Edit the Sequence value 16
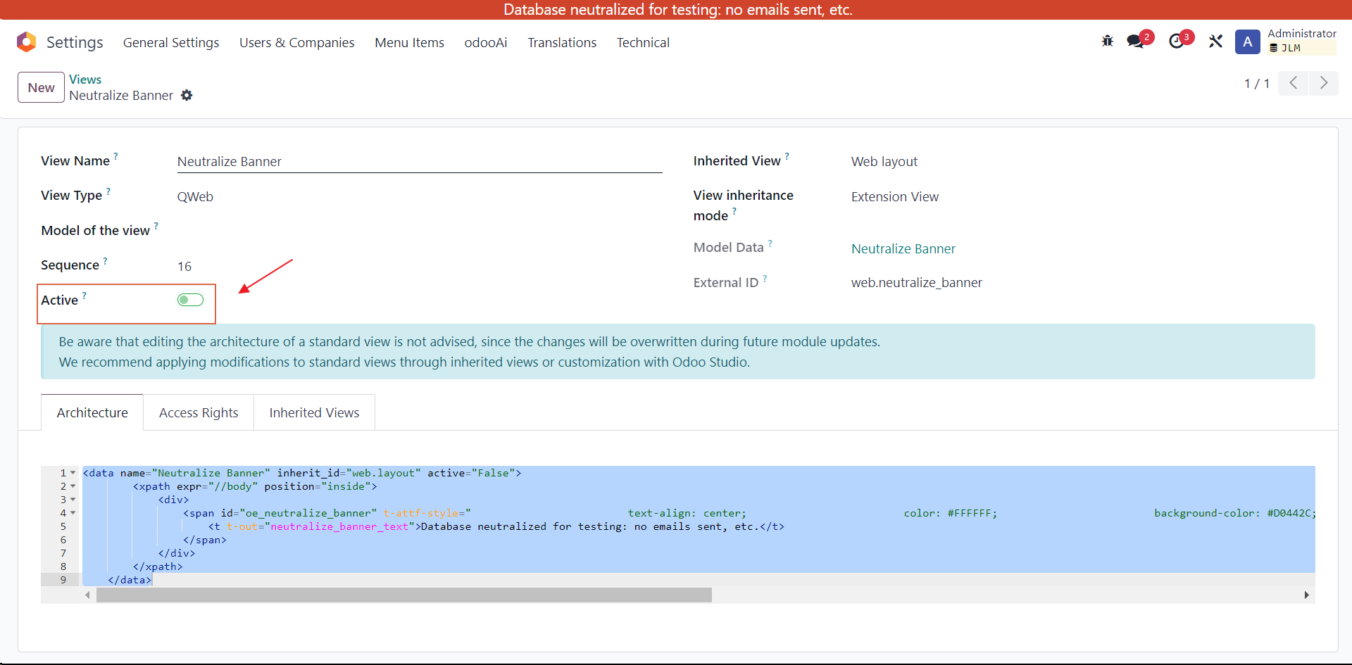Viewport: 1352px width, 665px height. (x=184, y=266)
